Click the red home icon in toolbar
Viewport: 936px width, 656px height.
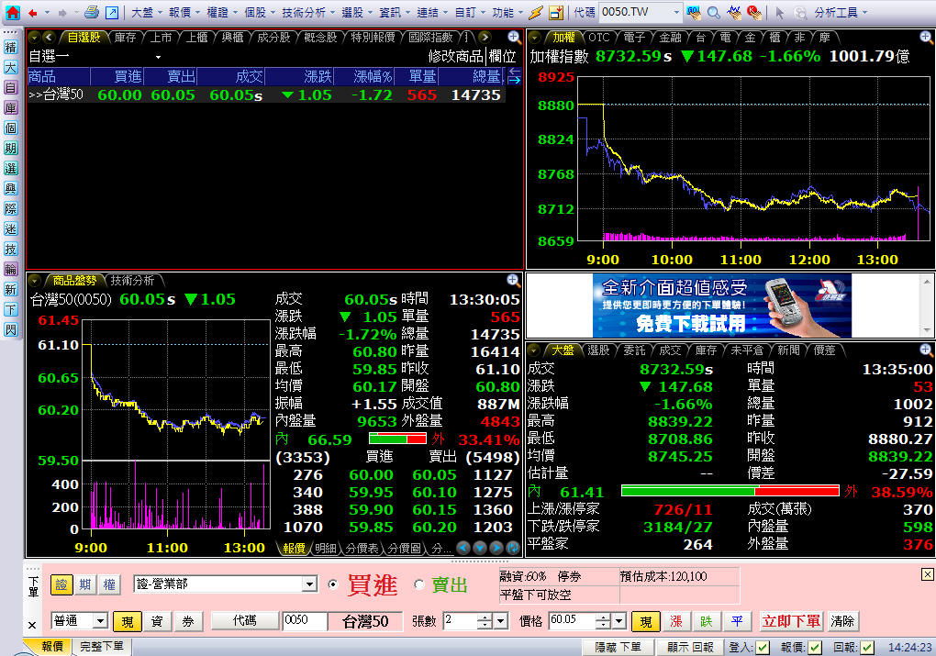pos(12,13)
